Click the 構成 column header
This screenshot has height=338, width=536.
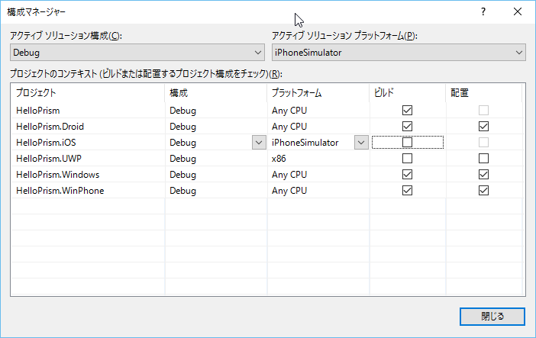216,93
